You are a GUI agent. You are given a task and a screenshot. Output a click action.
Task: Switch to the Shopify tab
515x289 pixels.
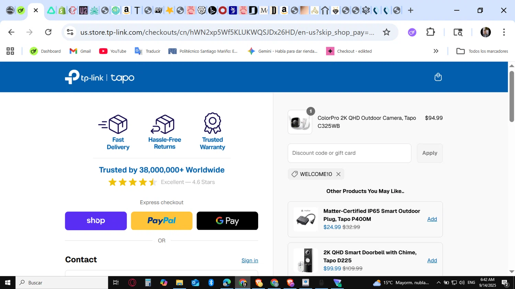62,10
